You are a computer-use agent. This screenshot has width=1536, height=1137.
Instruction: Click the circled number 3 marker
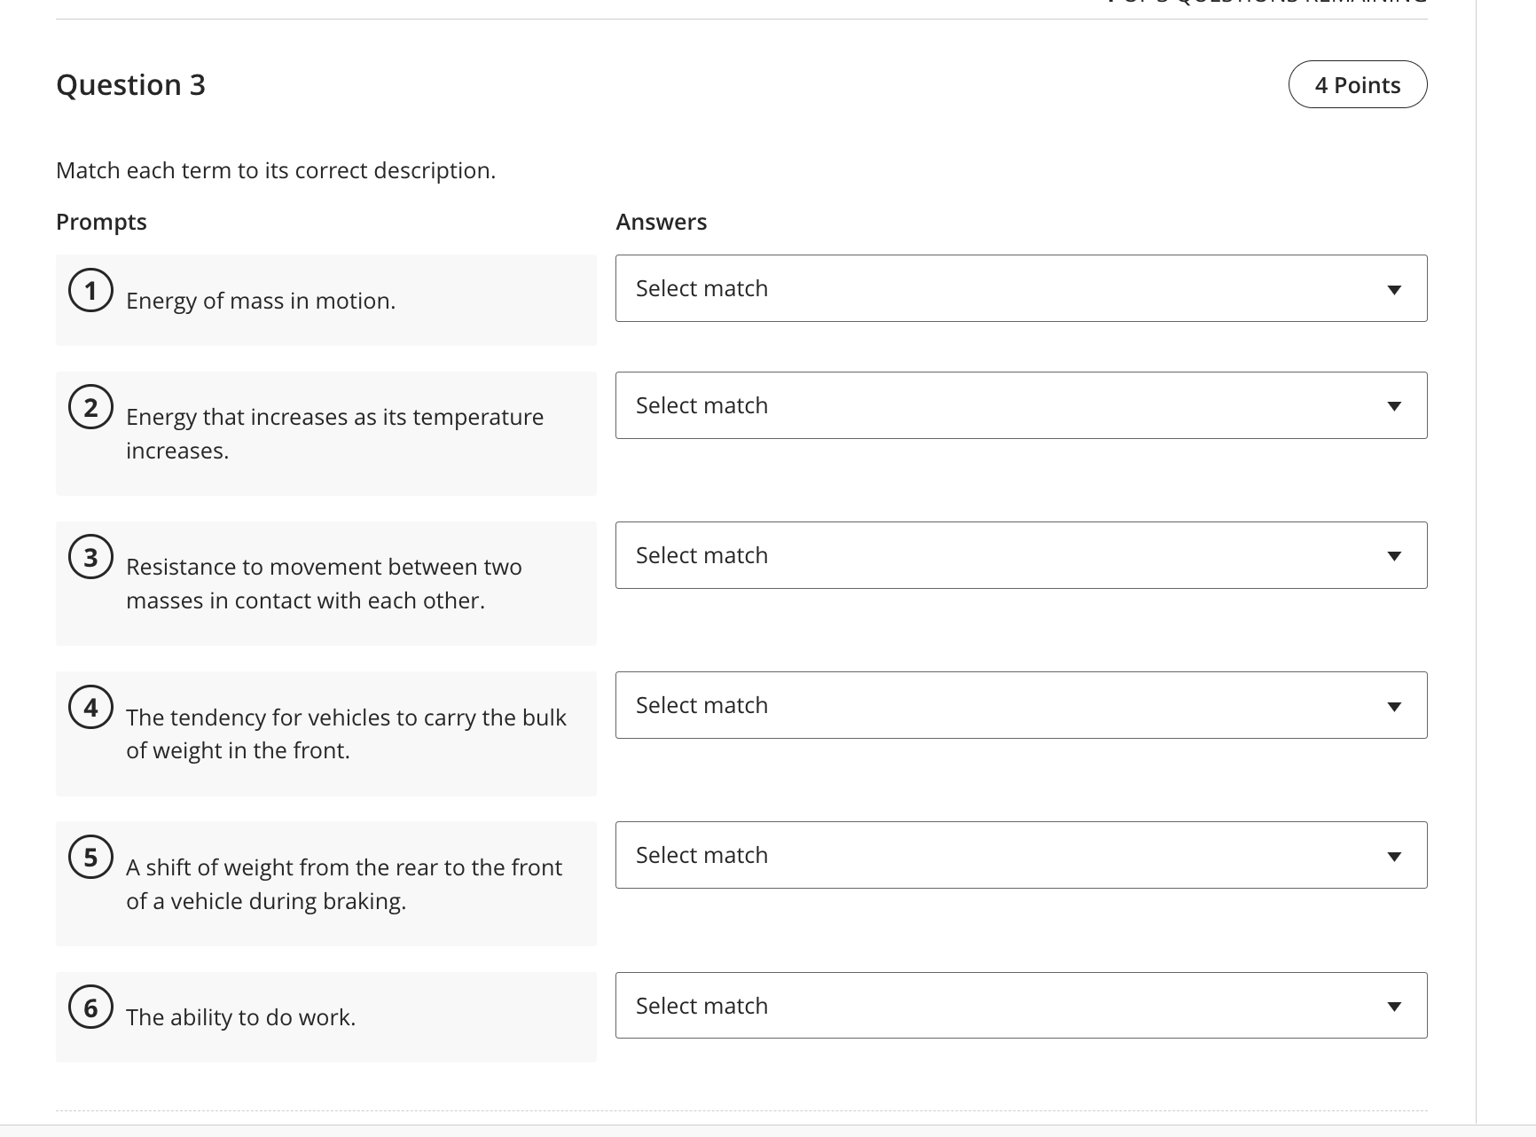coord(90,557)
